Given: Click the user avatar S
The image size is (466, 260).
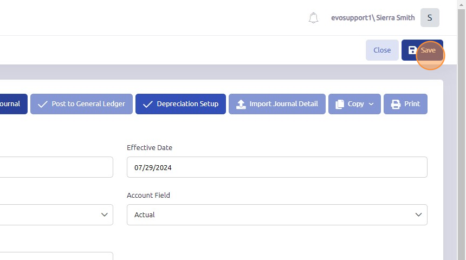Looking at the screenshot, I should 430,18.
